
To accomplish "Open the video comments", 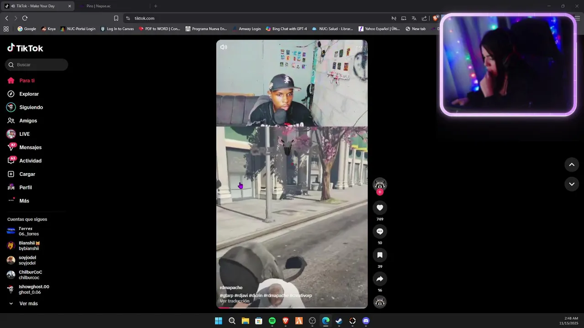I will (x=380, y=231).
